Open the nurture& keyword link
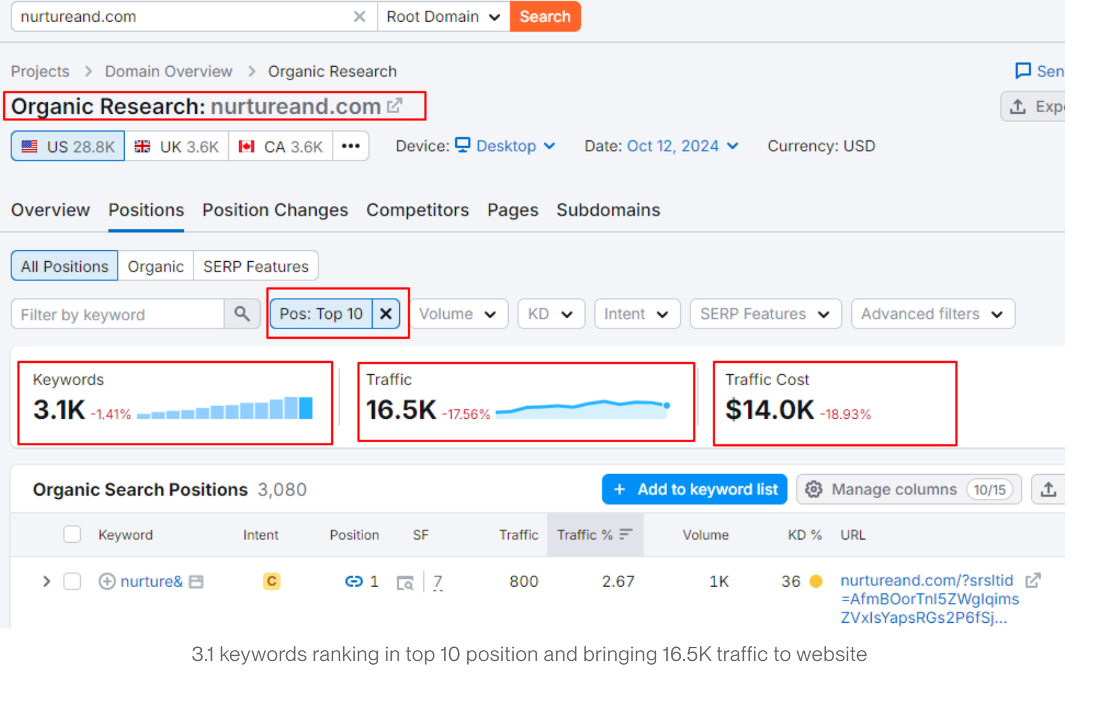Screen dimensions: 1093x706 click(x=151, y=581)
